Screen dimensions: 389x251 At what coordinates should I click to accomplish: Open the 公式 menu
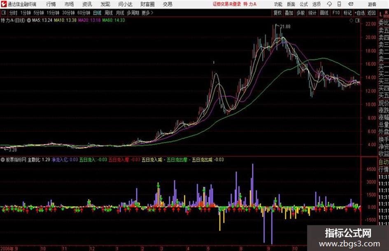click(304, 4)
